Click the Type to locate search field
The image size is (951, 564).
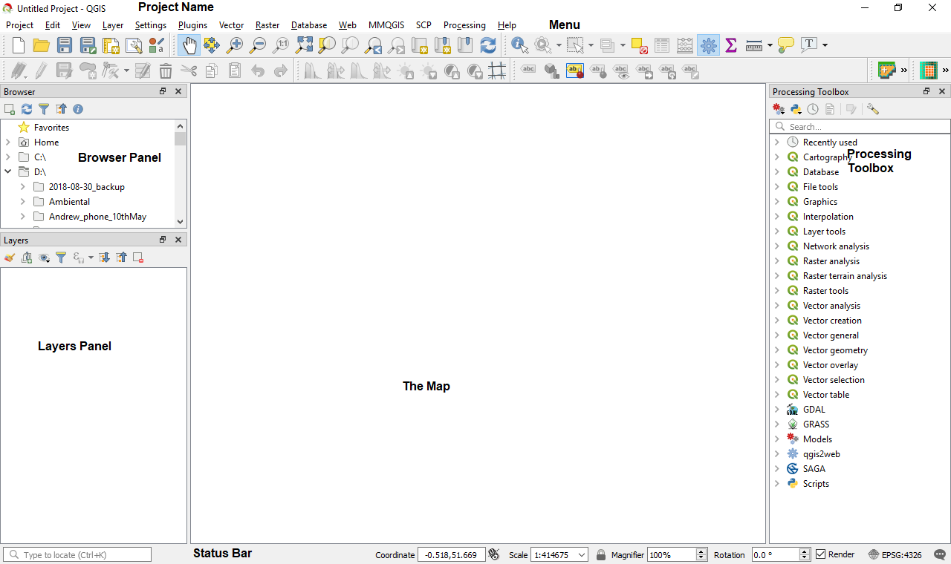(77, 554)
